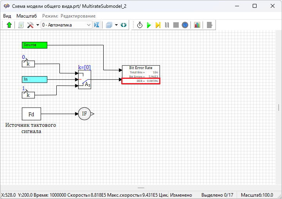The width and height of the screenshot is (282, 199).
Task: Start simulation with green play button
Action: pyautogui.click(x=149, y=25)
